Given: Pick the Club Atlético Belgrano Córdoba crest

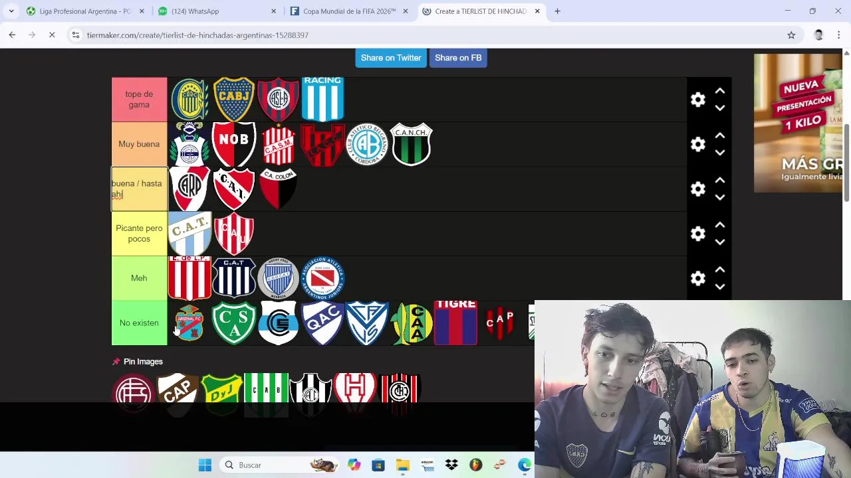Looking at the screenshot, I should click(367, 144).
